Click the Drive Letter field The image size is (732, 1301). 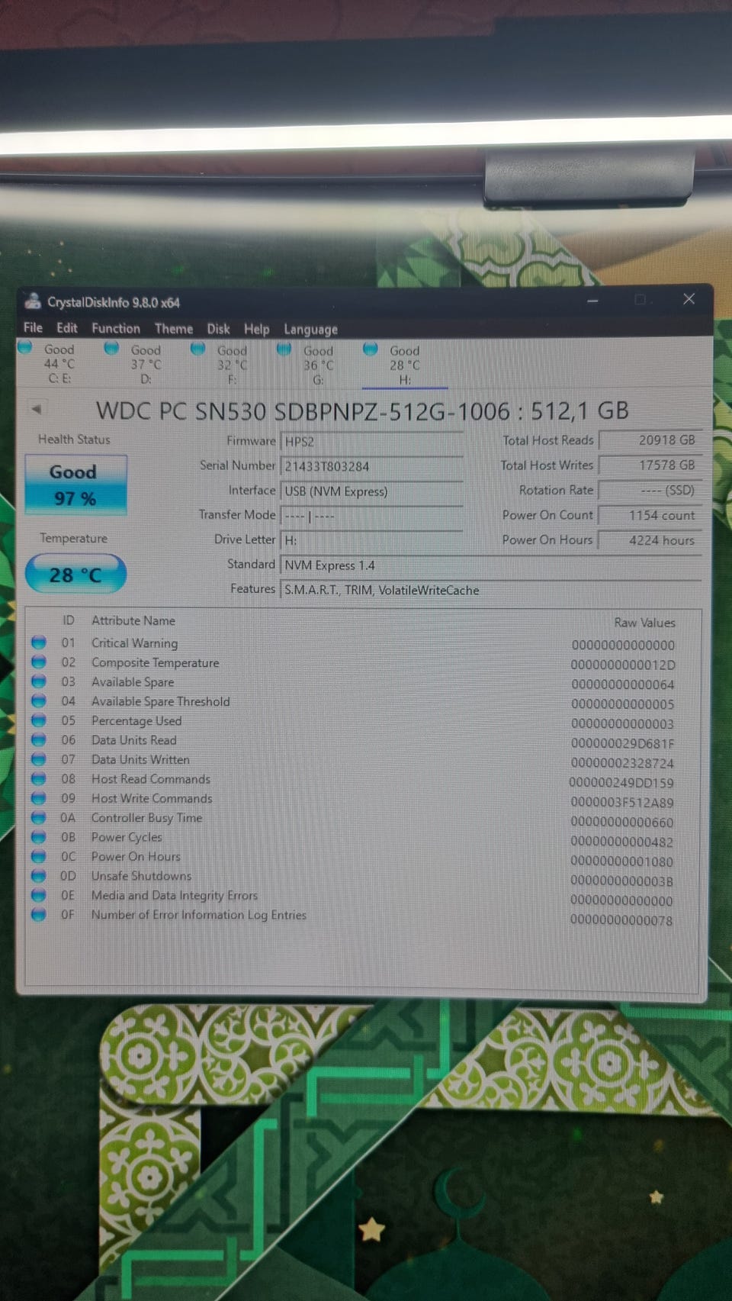[x=372, y=540]
